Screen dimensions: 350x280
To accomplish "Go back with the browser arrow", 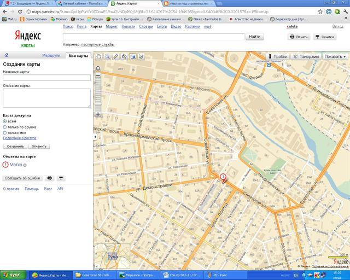I will 5,11.
